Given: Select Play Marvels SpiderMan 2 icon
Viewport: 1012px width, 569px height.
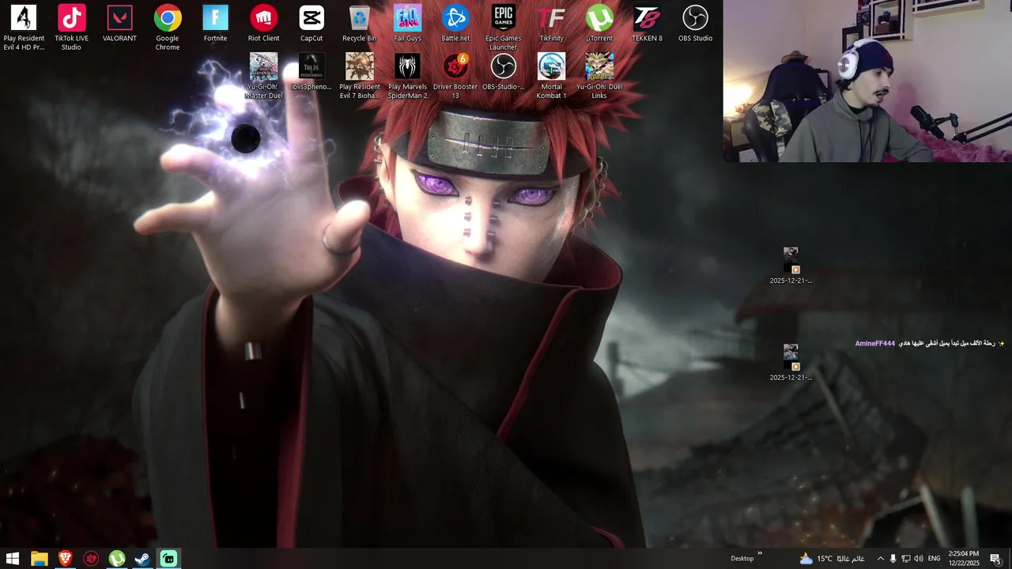Looking at the screenshot, I should pos(407,77).
